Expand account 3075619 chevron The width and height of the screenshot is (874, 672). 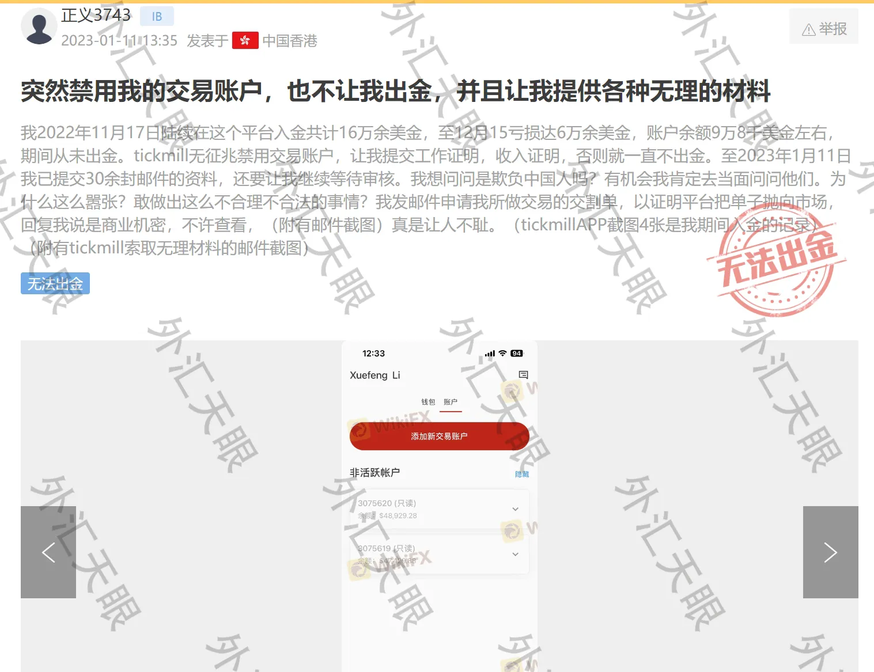(515, 554)
